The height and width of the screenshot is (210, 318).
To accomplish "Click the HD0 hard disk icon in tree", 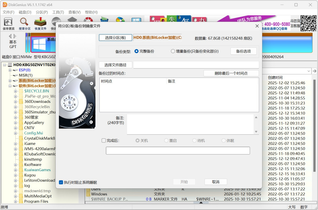I will pyautogui.click(x=10, y=65).
